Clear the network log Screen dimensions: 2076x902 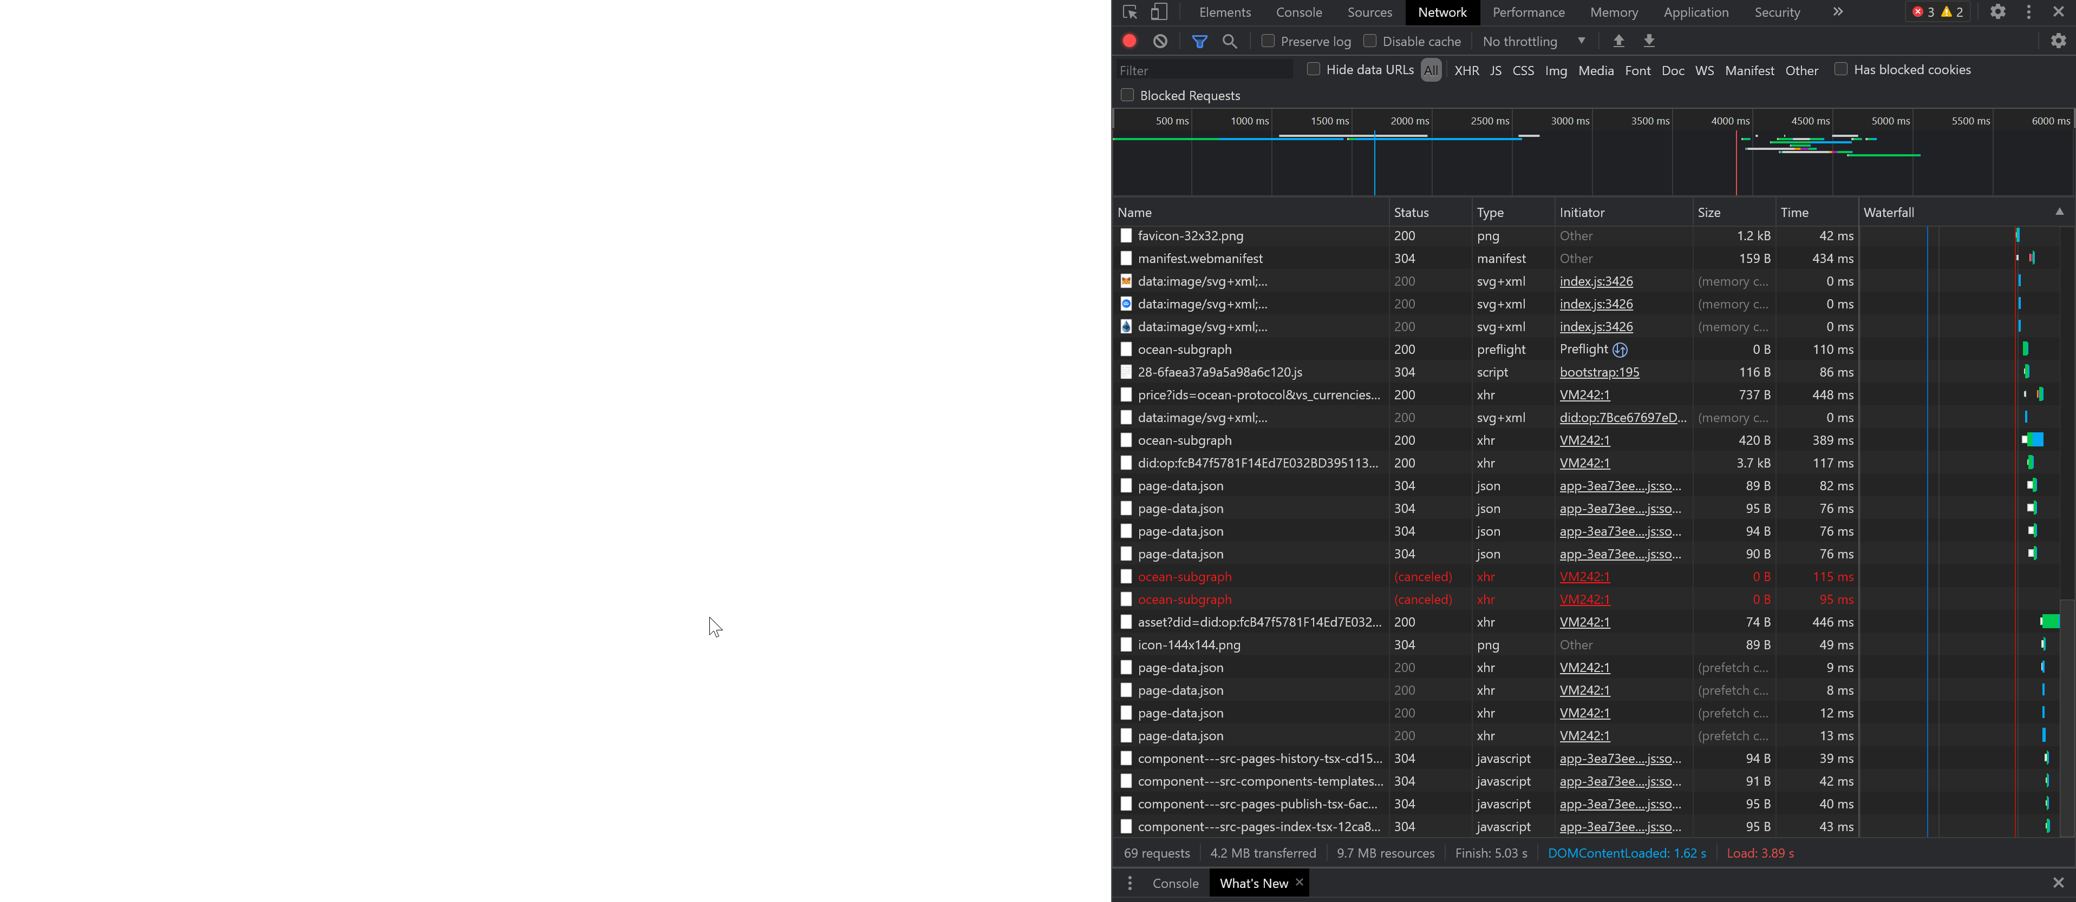[x=1160, y=41]
